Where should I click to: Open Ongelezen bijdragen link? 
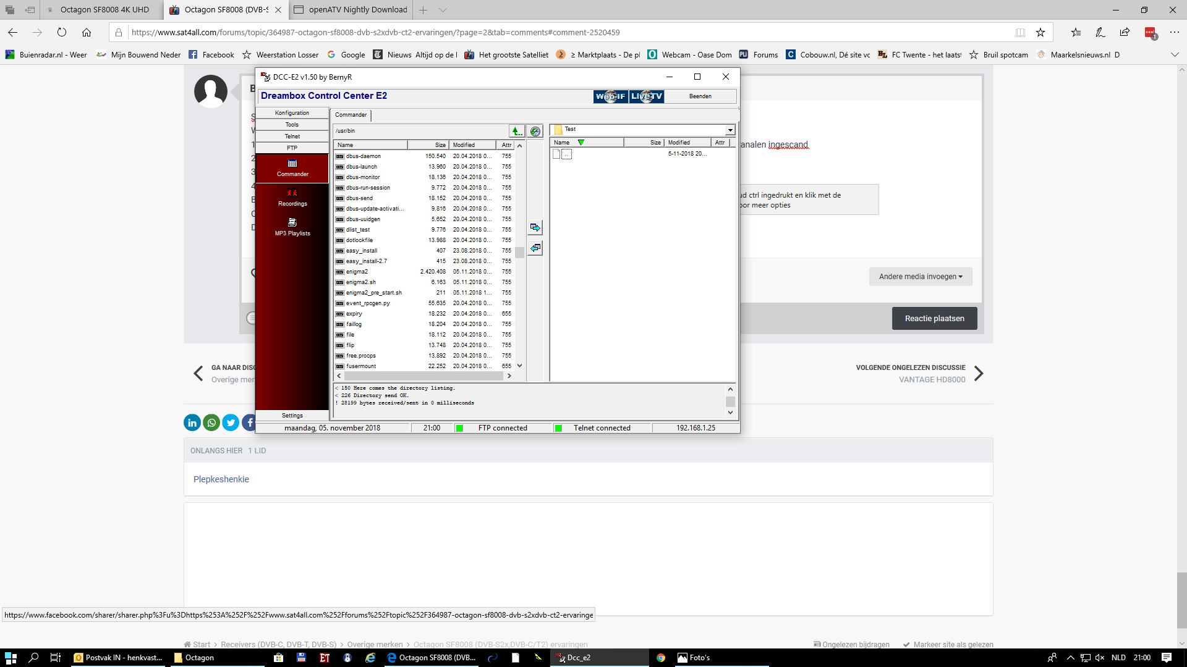point(851,644)
